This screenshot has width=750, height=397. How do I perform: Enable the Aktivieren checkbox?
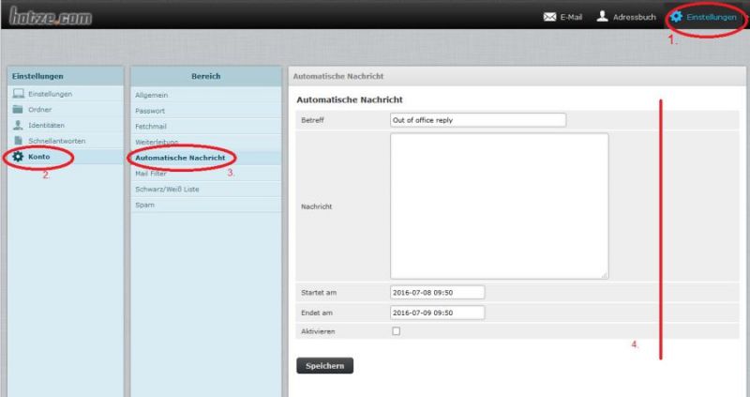(x=396, y=331)
